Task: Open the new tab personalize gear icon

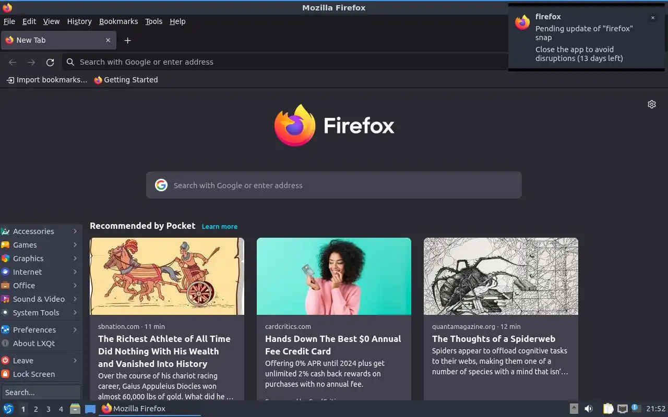Action: coord(652,104)
